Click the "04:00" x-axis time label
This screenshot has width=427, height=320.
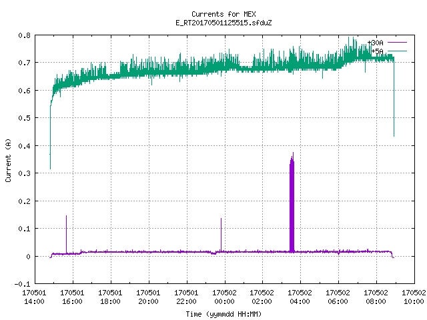[300, 301]
